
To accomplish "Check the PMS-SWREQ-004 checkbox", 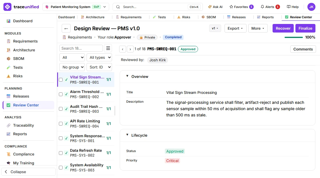I will coord(61,124).
